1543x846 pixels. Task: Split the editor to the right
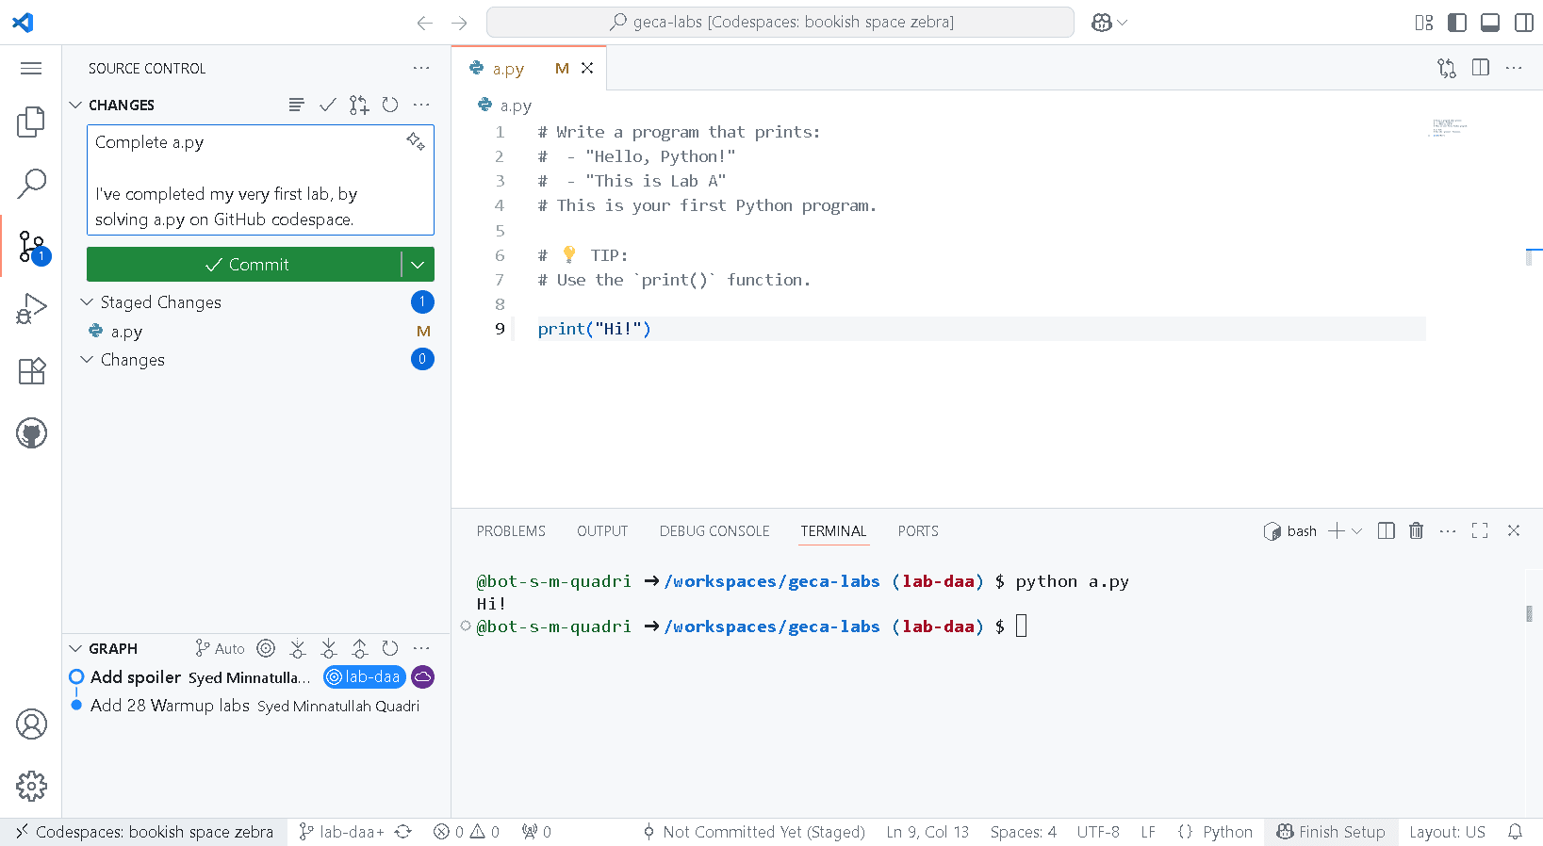[x=1481, y=68]
